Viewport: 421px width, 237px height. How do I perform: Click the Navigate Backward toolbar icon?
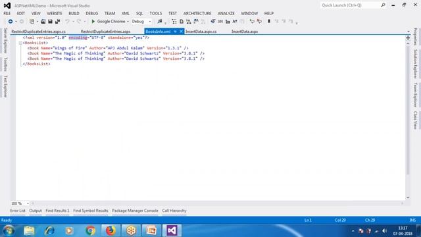tap(11, 22)
